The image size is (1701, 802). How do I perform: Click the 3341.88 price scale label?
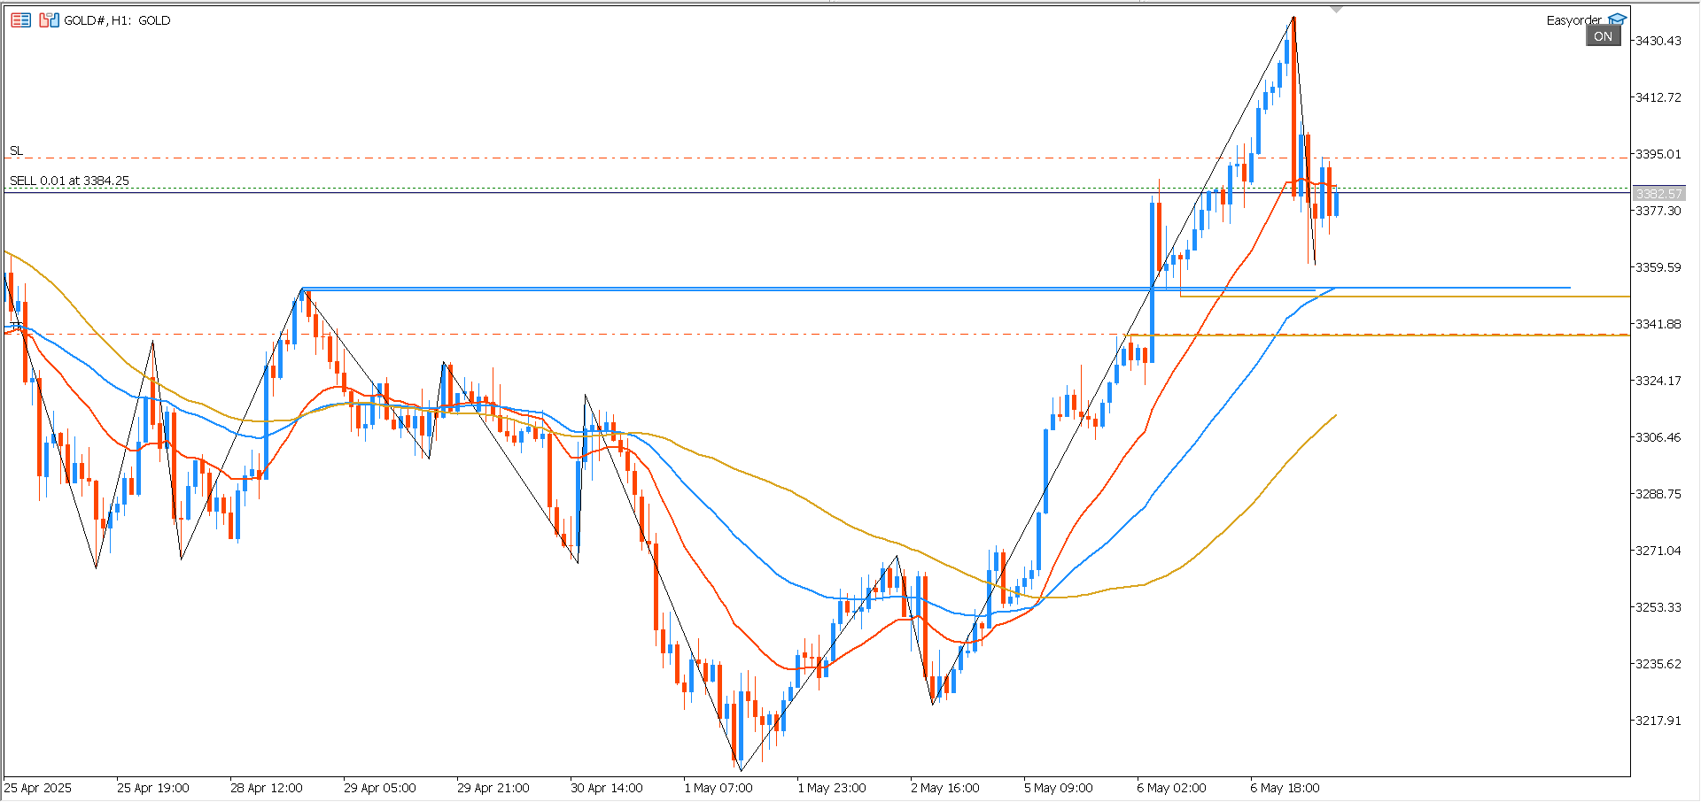coord(1658,324)
